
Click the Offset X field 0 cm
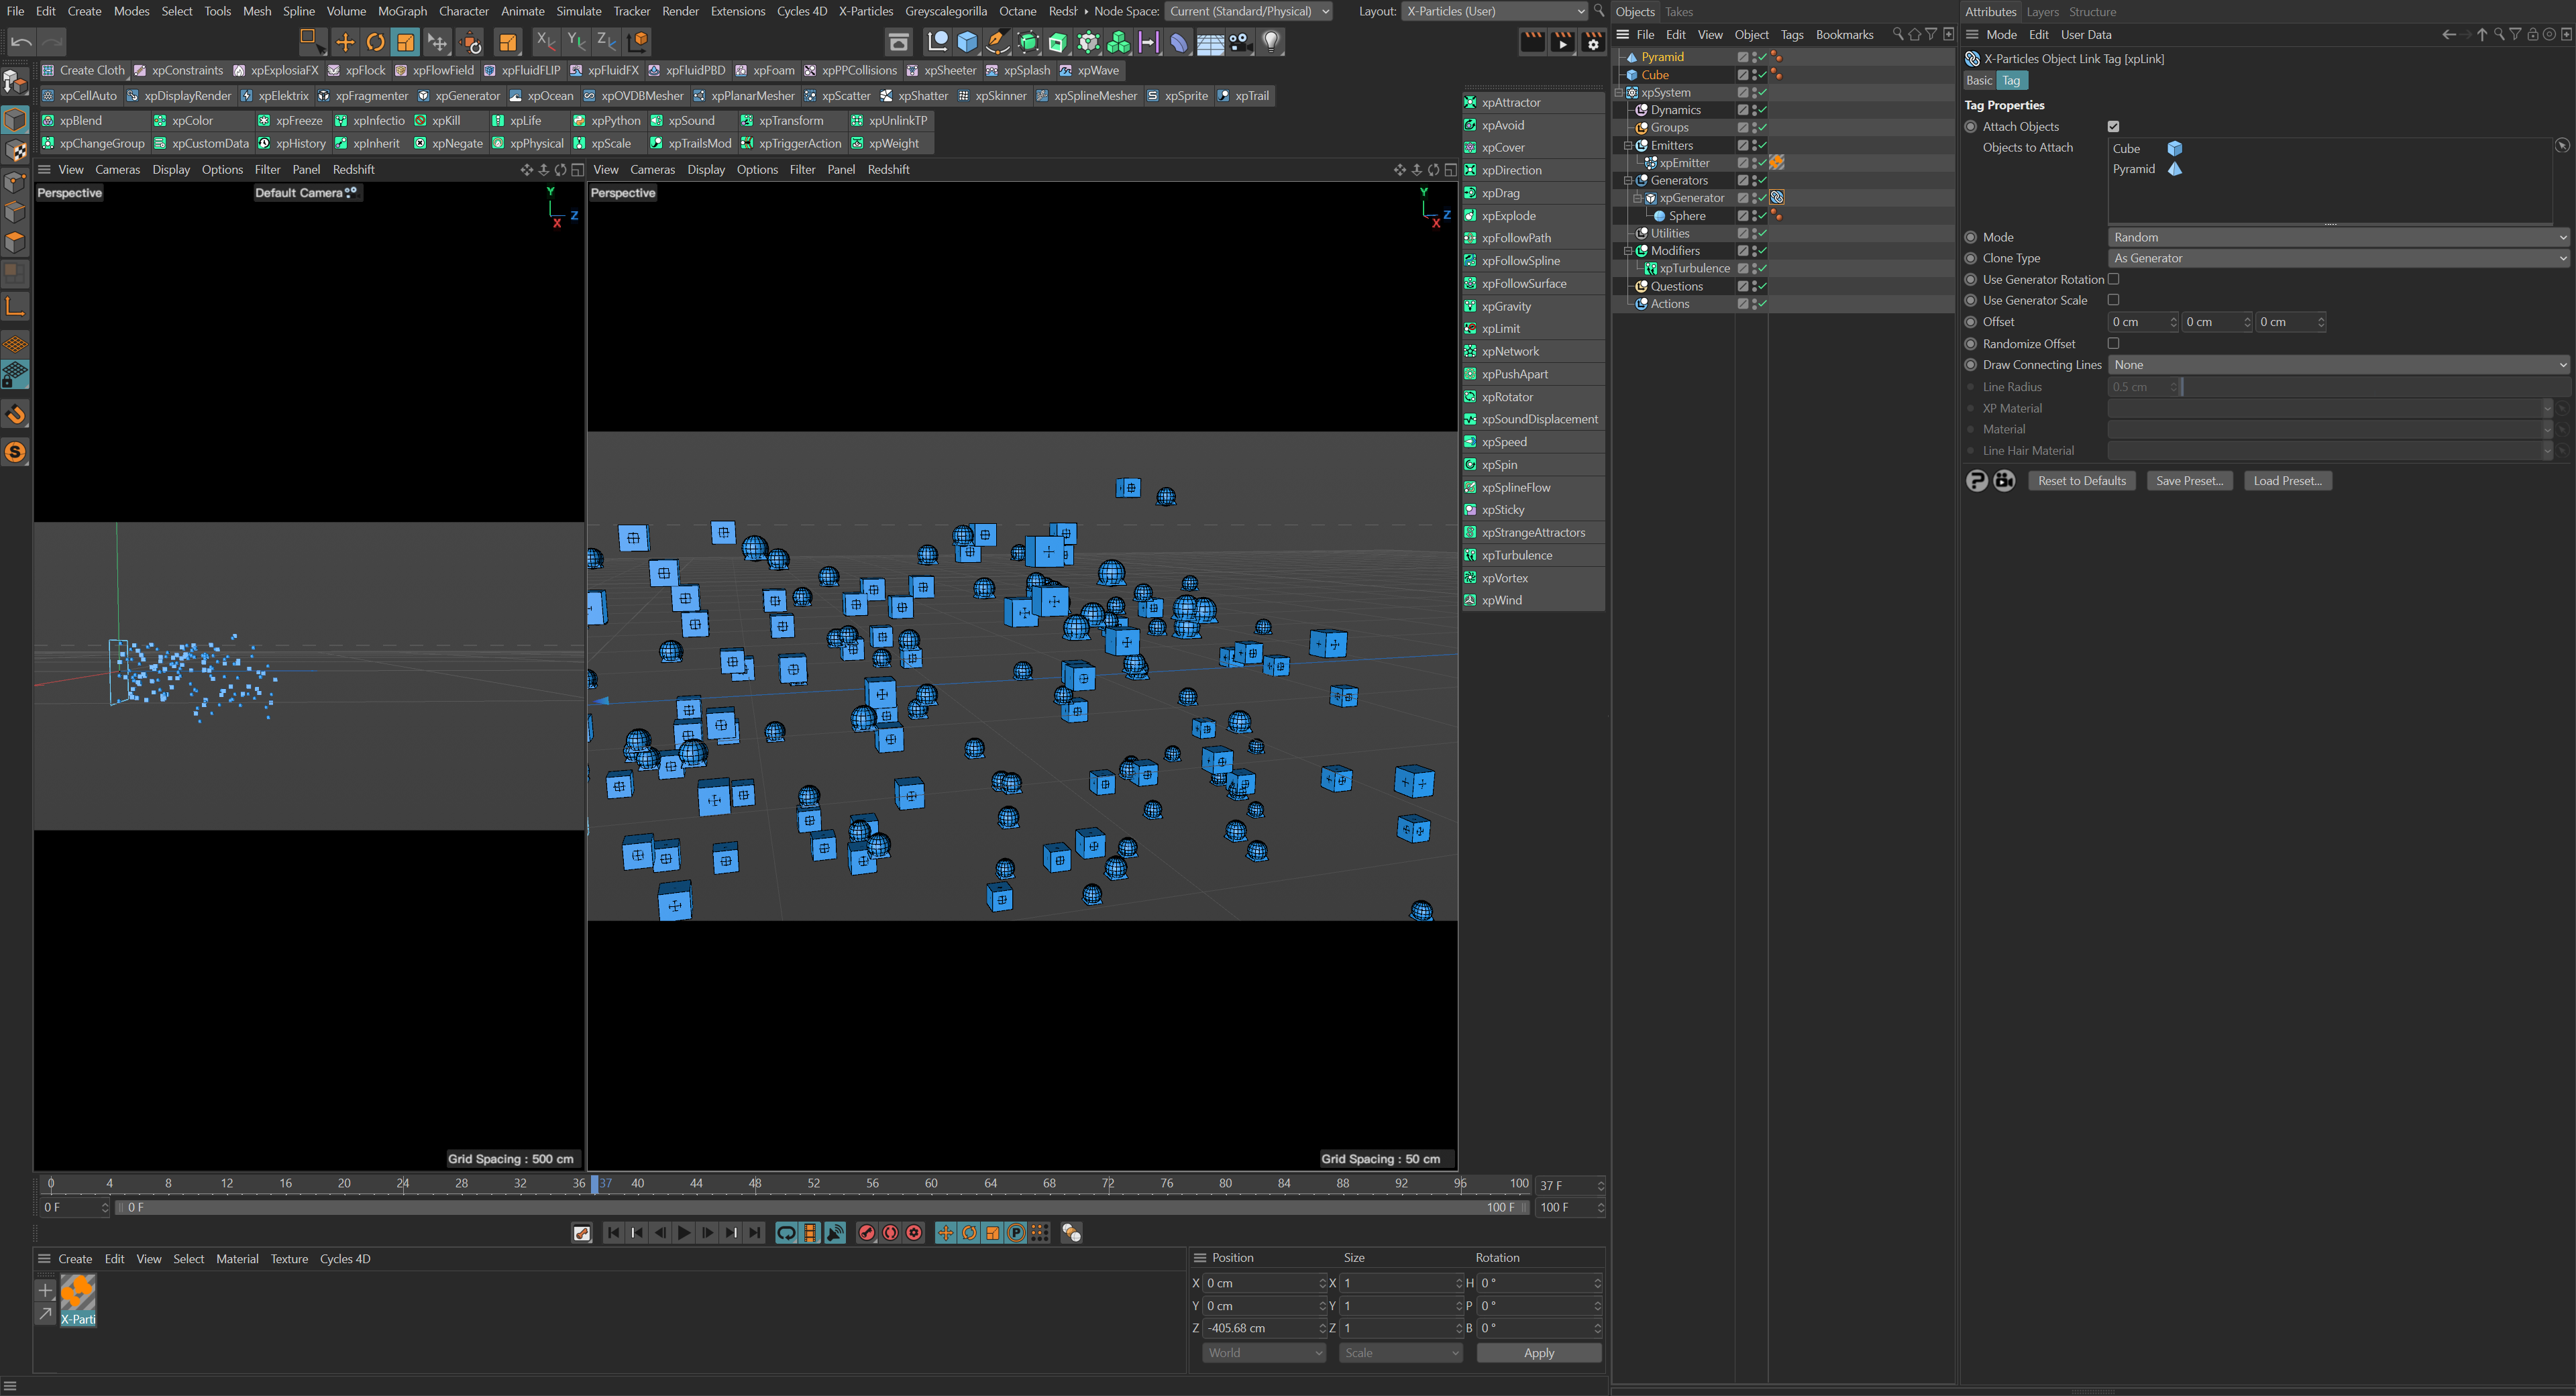[x=2142, y=322]
